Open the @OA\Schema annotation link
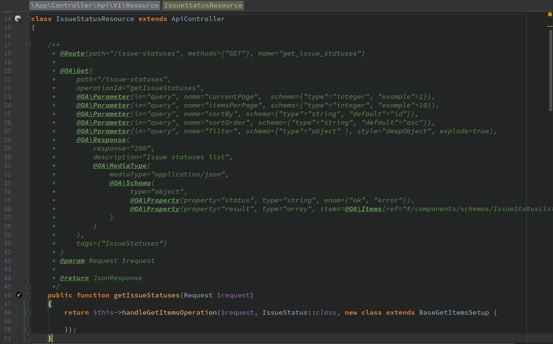This screenshot has width=553, height=344. 130,183
